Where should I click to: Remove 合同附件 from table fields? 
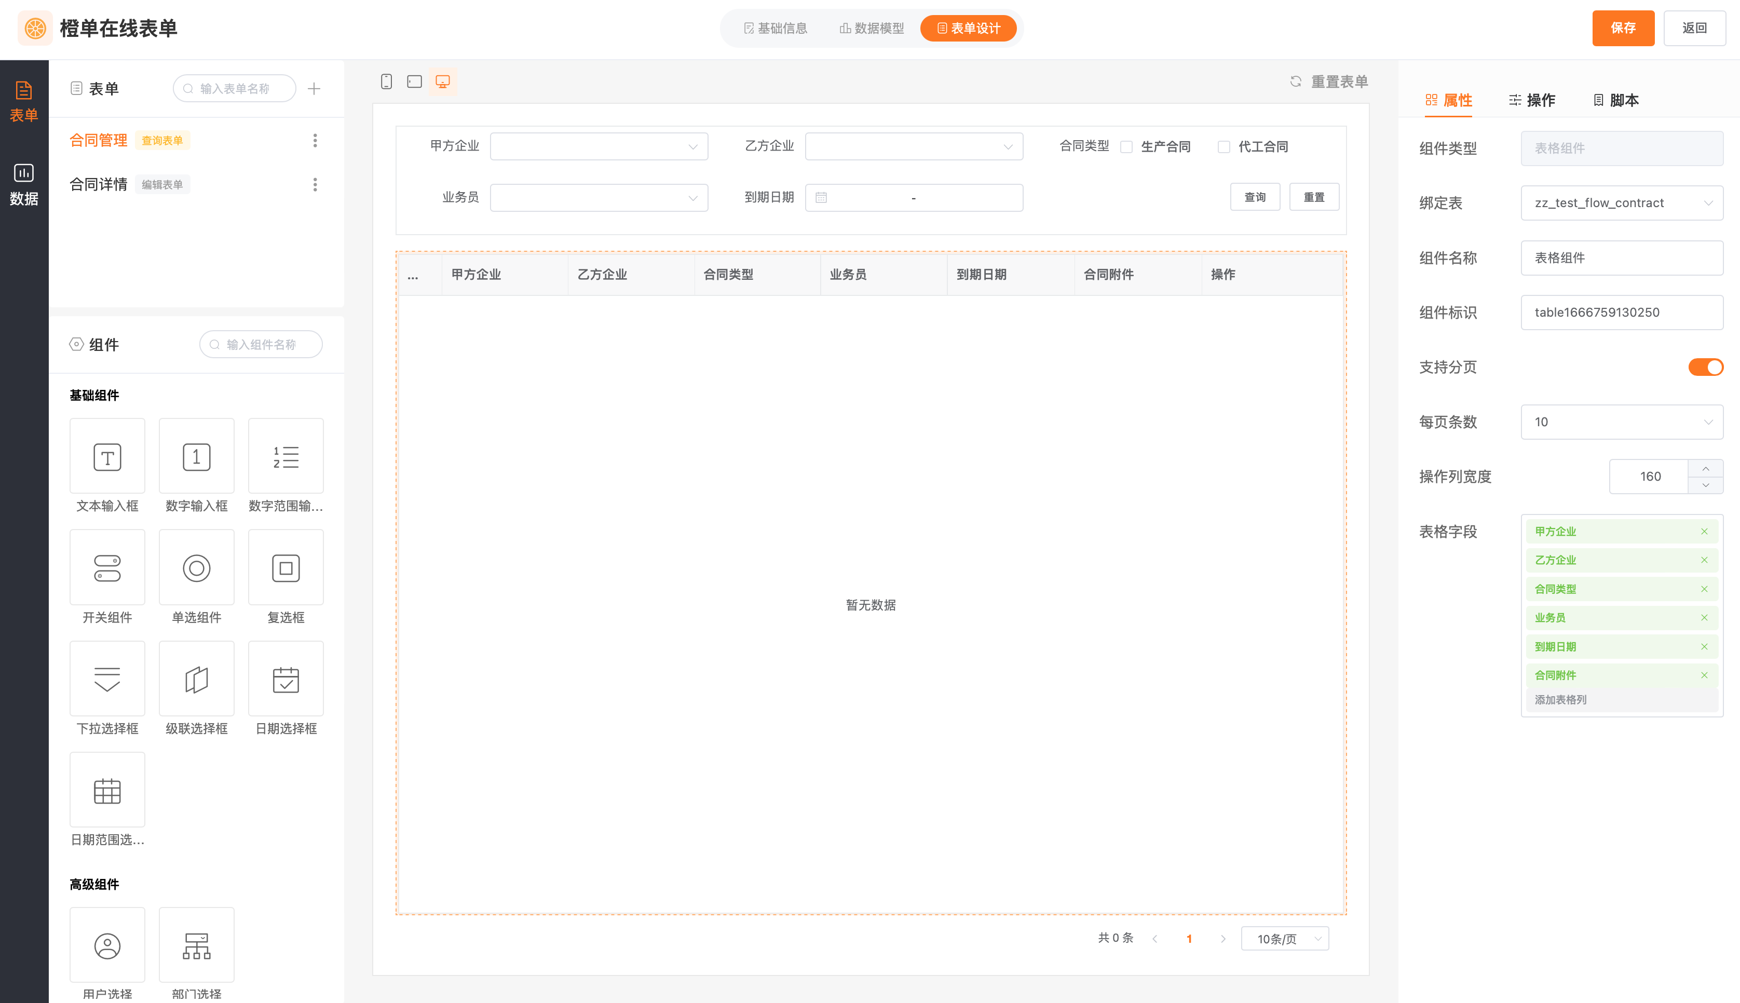pos(1704,675)
